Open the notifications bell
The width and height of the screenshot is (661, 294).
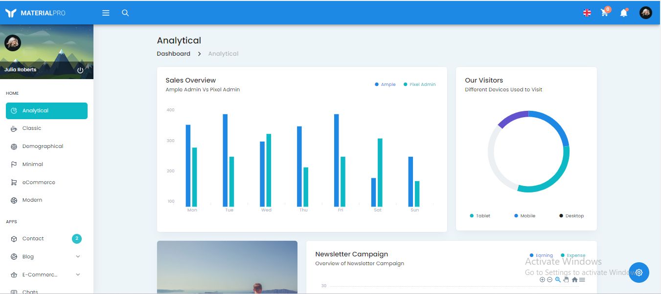[624, 13]
